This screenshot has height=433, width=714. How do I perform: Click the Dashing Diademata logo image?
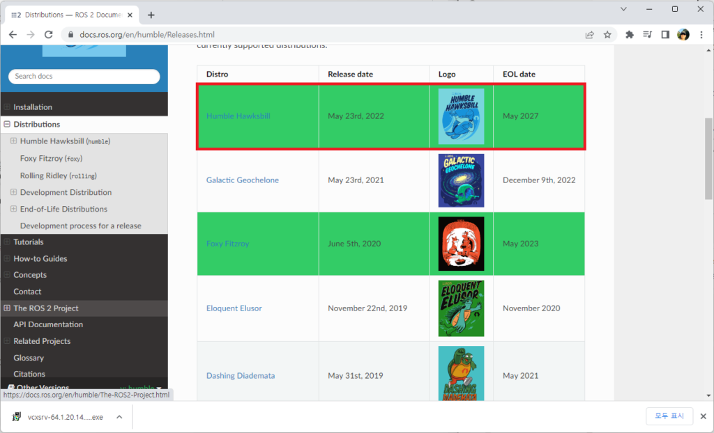click(462, 373)
